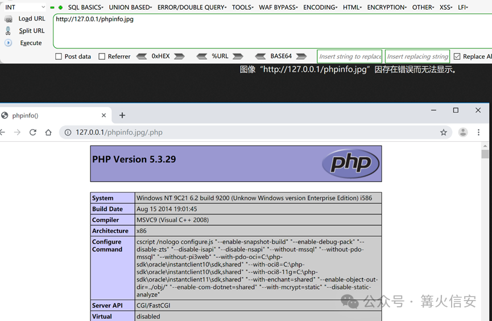The image size is (492, 321).
Task: Click the left arrow before 0xHEX
Action: [x=142, y=56]
